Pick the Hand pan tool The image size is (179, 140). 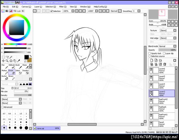pyautogui.click(x=15, y=61)
